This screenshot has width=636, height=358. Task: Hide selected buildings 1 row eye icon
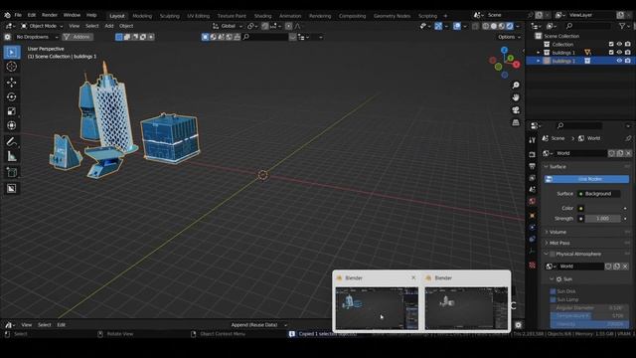pos(619,61)
